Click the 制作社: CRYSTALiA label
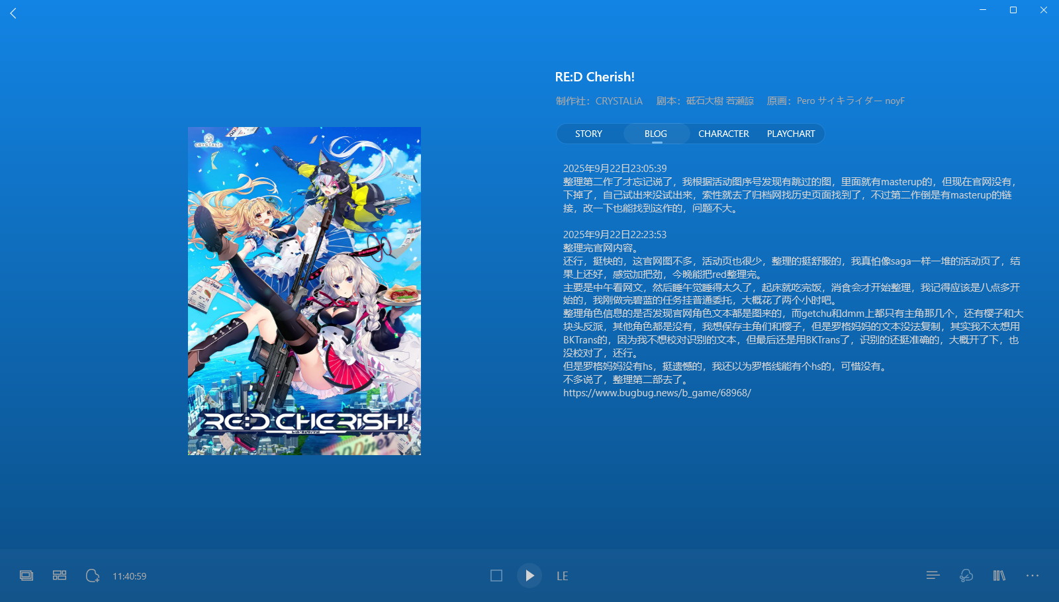The width and height of the screenshot is (1059, 602). tap(599, 101)
